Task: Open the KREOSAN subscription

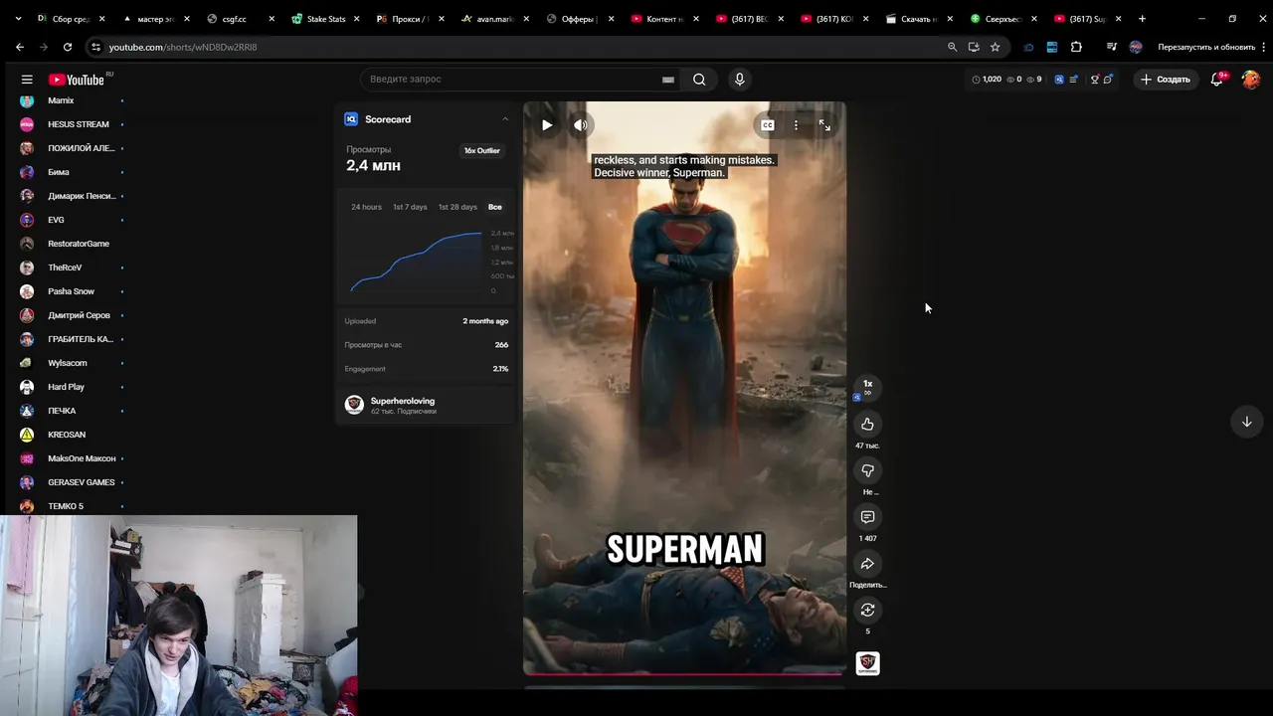Action: coord(67,435)
